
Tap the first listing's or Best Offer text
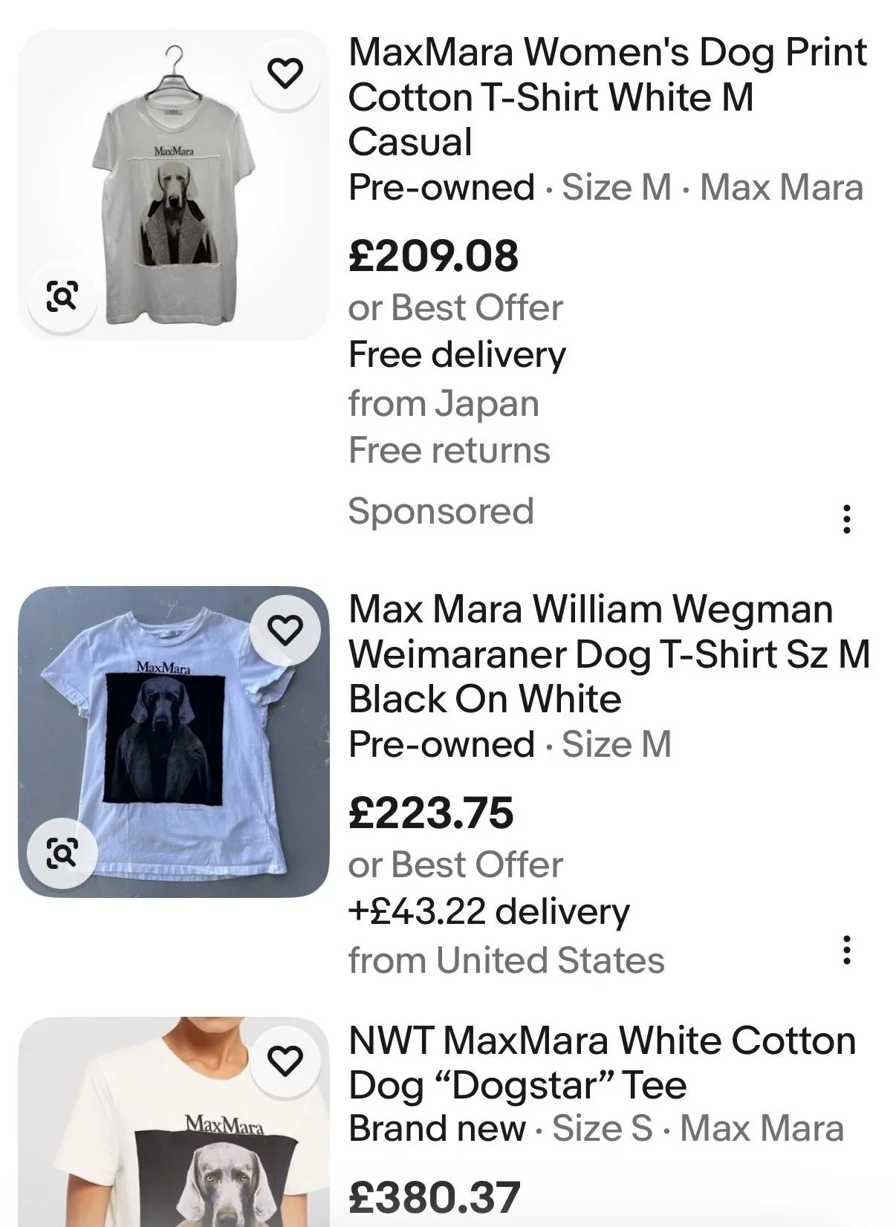pos(455,307)
